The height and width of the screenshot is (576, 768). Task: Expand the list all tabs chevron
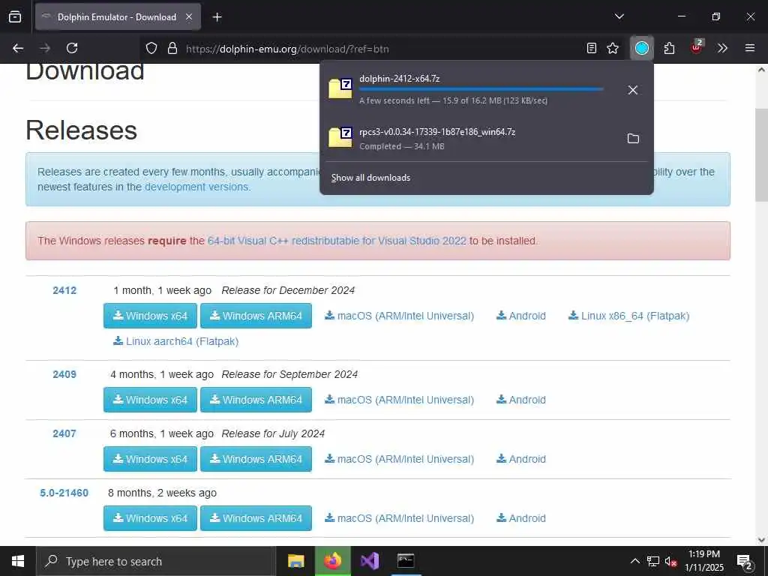point(619,16)
